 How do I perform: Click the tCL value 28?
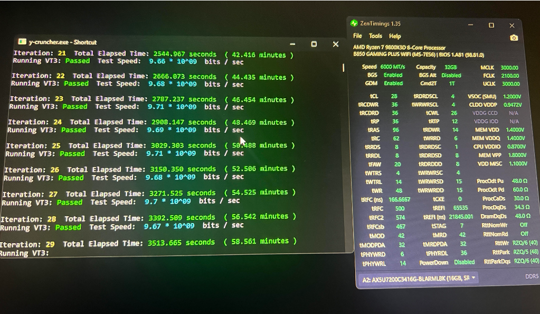point(394,96)
